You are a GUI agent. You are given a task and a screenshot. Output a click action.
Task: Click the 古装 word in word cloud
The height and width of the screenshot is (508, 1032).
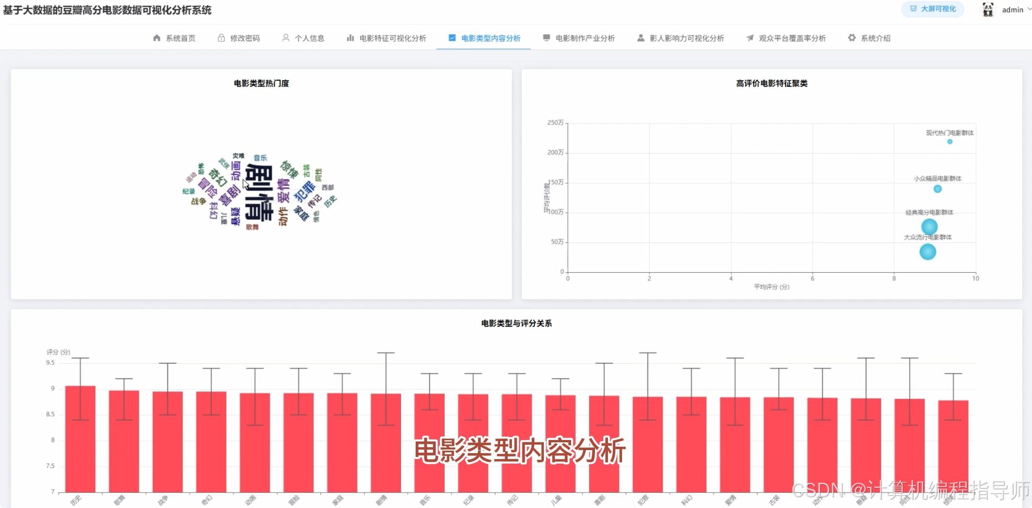pos(306,171)
